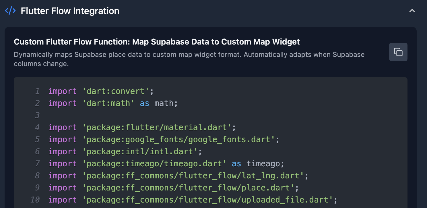Click the empty code line 3
The image size is (427, 208).
(x=115, y=115)
